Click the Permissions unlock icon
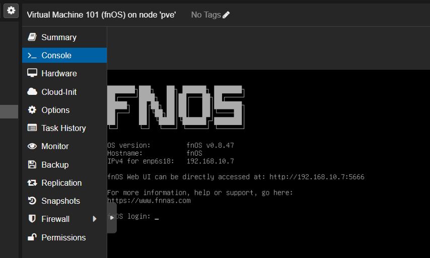Screen dimensions: 430x258 32,237
